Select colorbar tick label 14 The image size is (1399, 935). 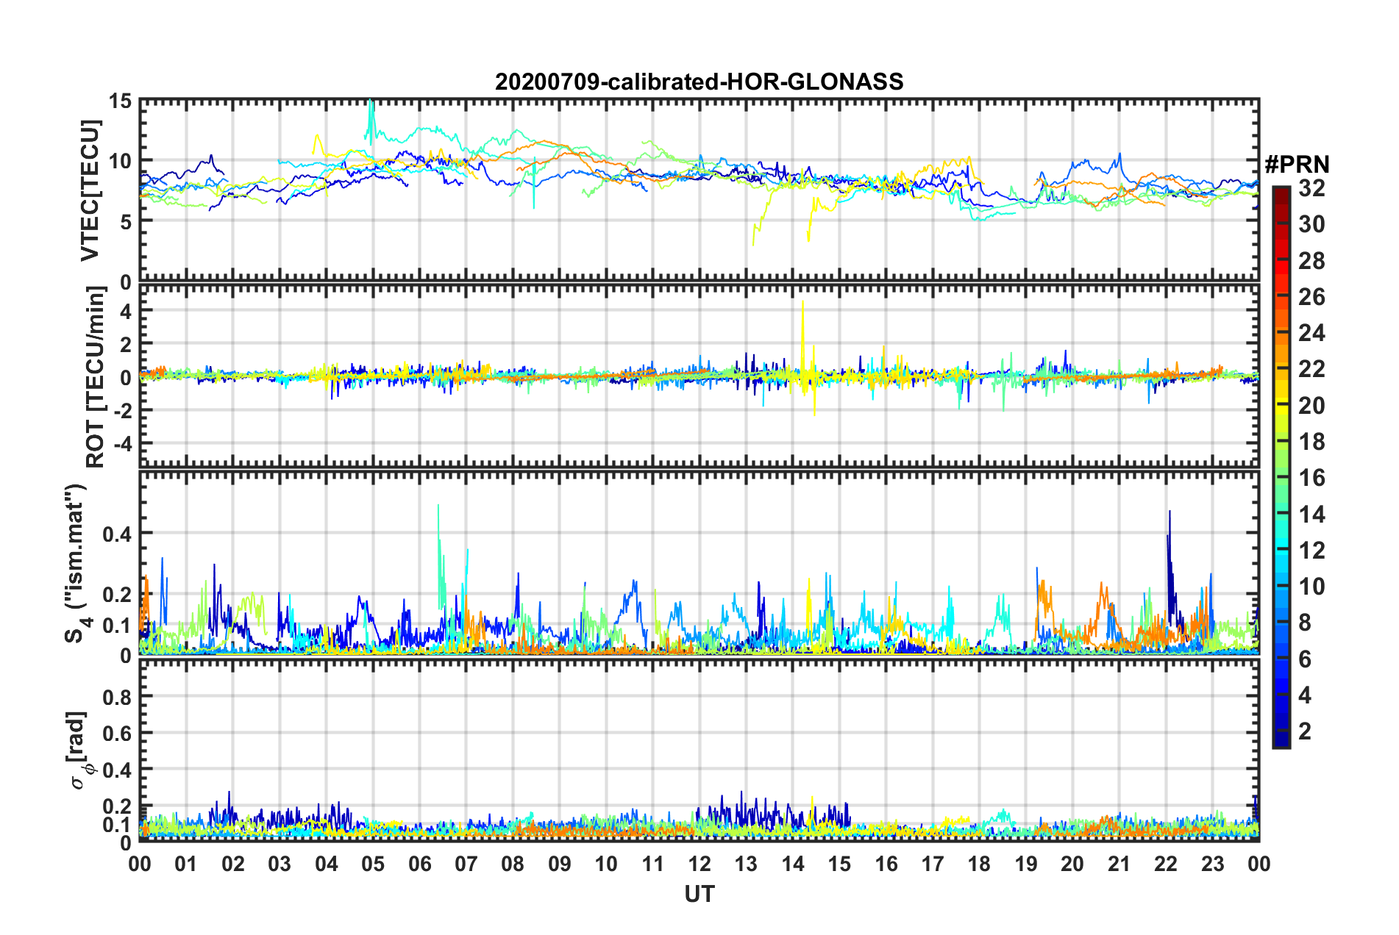click(1311, 515)
